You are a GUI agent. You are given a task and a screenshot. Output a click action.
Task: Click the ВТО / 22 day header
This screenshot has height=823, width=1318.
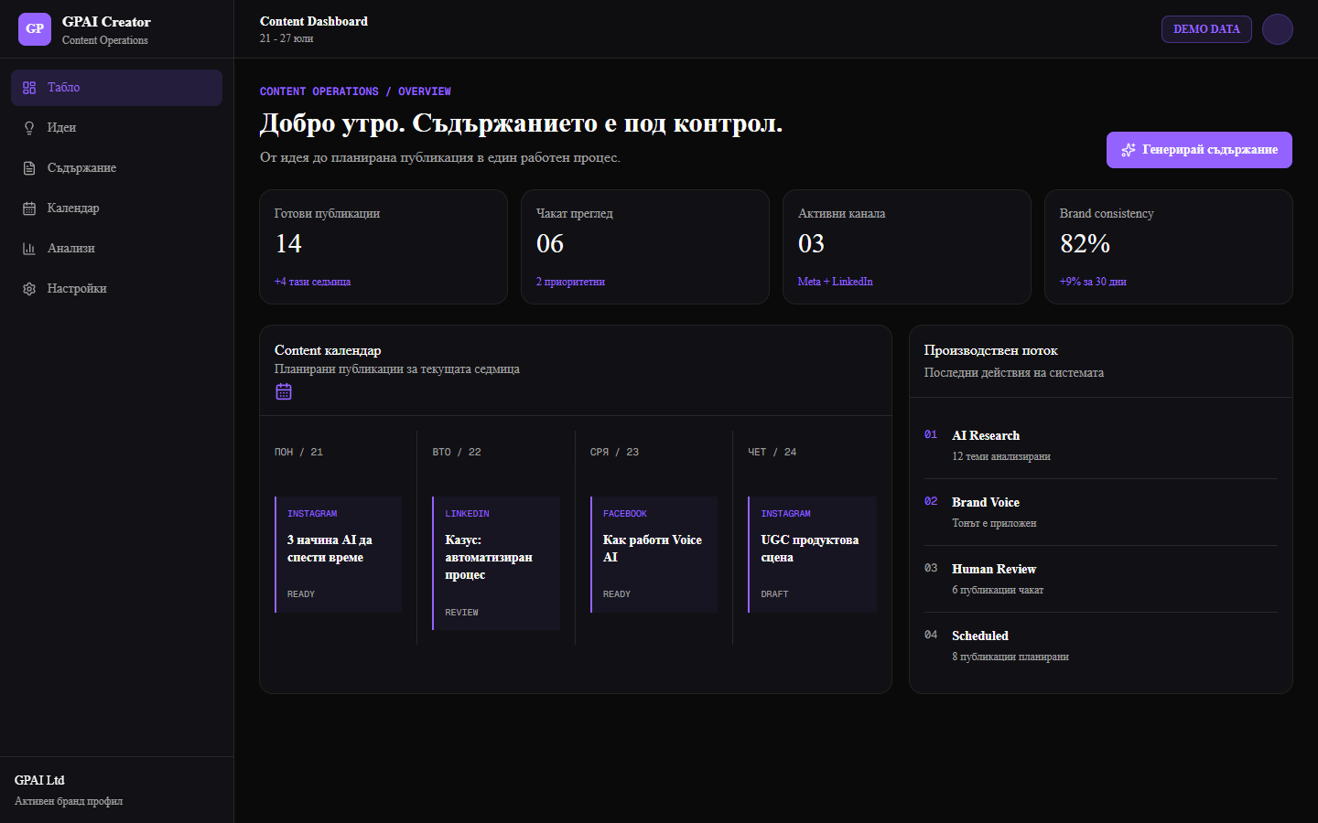457,453
